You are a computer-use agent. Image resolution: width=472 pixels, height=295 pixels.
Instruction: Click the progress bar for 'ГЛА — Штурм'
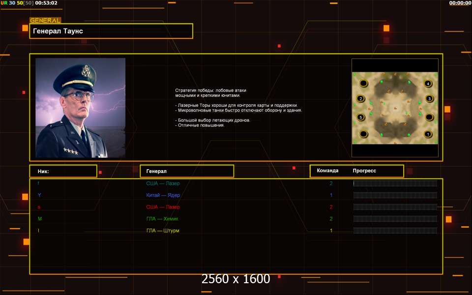tap(395, 231)
